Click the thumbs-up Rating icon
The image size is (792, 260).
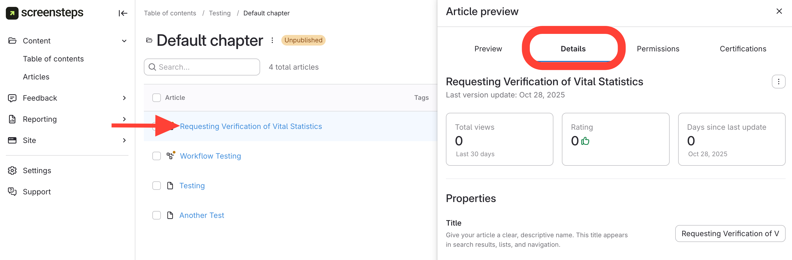click(585, 141)
